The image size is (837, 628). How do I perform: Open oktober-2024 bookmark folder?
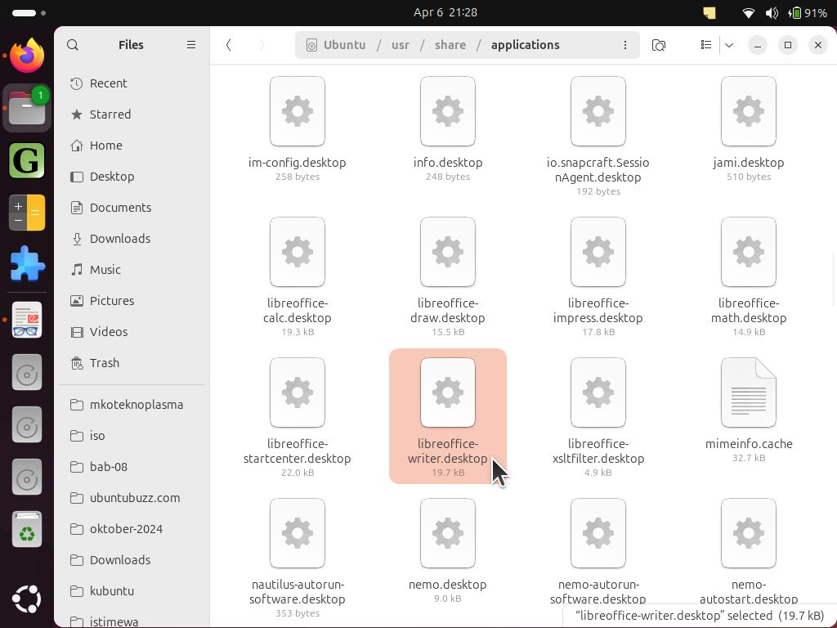click(x=132, y=529)
